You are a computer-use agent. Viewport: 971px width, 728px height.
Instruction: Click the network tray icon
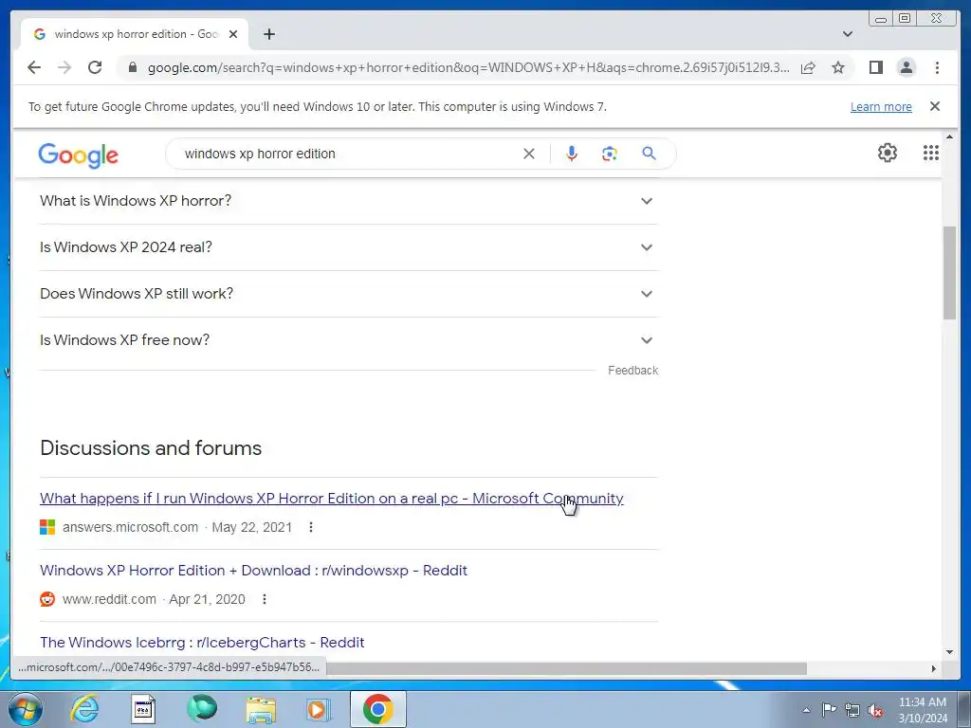click(x=852, y=710)
